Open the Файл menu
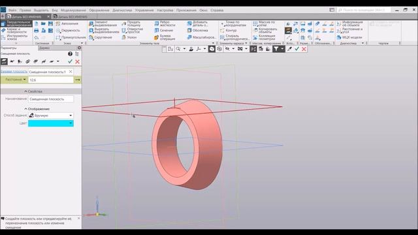The image size is (418, 235). click(12, 10)
